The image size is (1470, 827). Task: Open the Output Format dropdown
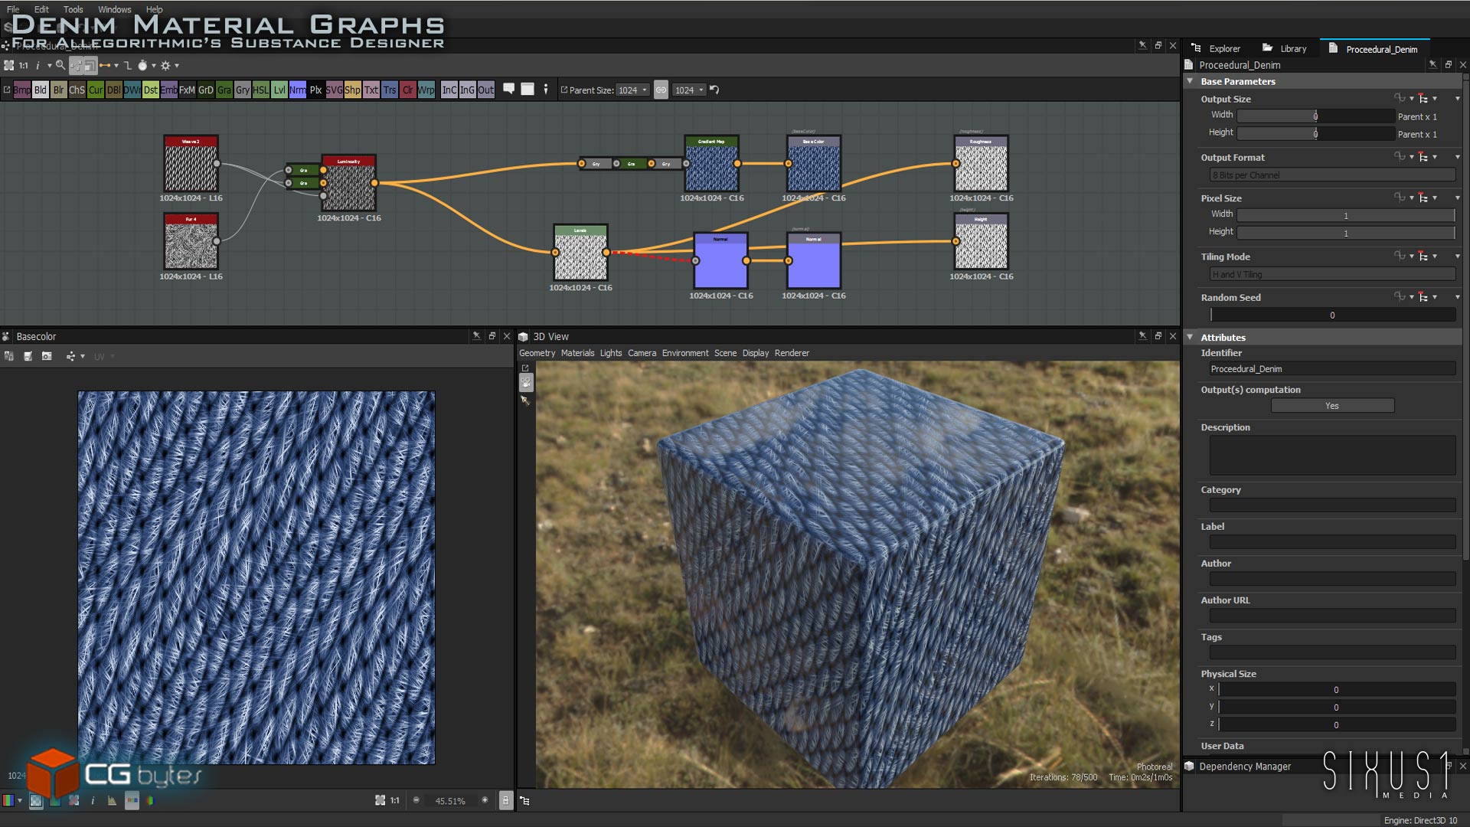click(1332, 175)
